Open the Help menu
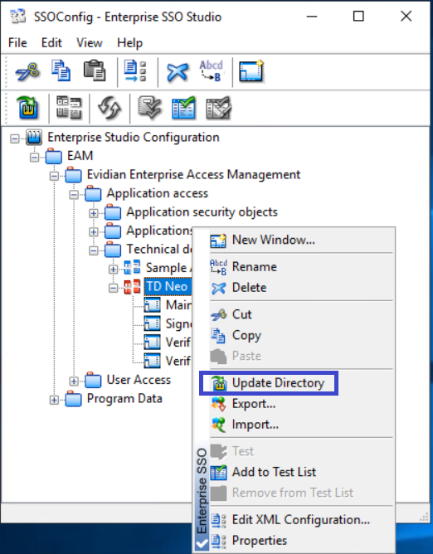 129,43
